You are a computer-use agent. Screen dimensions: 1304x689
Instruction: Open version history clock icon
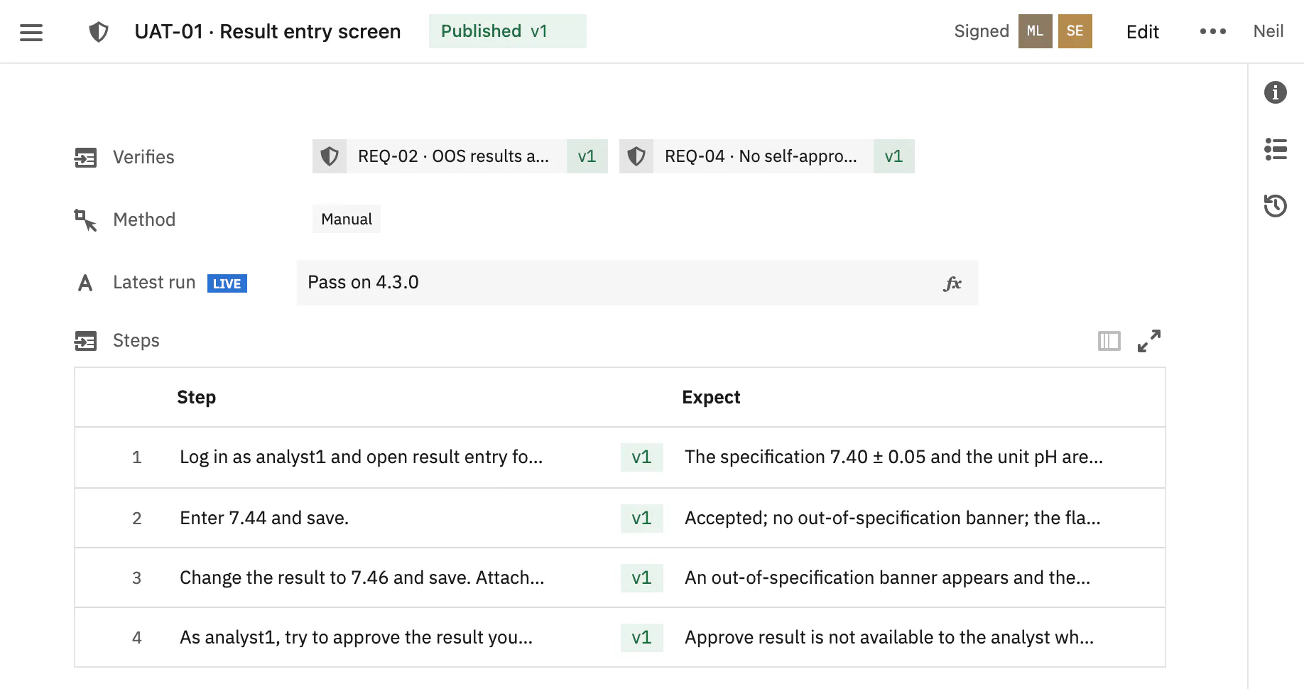1276,206
